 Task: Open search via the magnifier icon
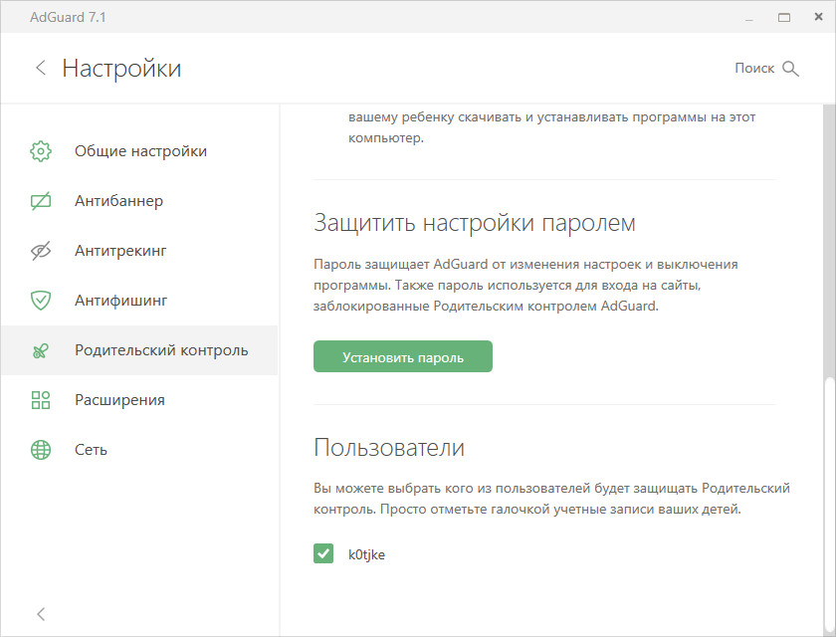(x=790, y=69)
